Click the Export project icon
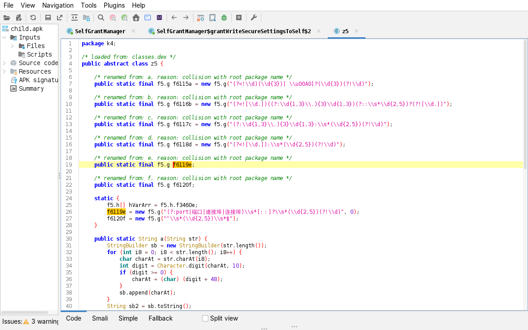This screenshot has height=330, width=528. point(60,18)
